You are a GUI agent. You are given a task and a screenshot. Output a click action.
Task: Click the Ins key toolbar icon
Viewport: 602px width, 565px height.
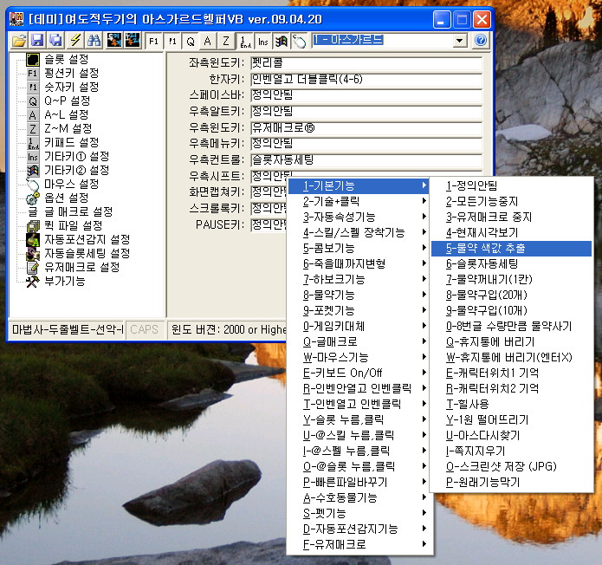pos(262,41)
